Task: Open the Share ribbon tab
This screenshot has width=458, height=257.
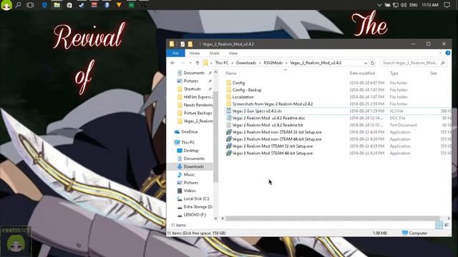Action: [214, 53]
